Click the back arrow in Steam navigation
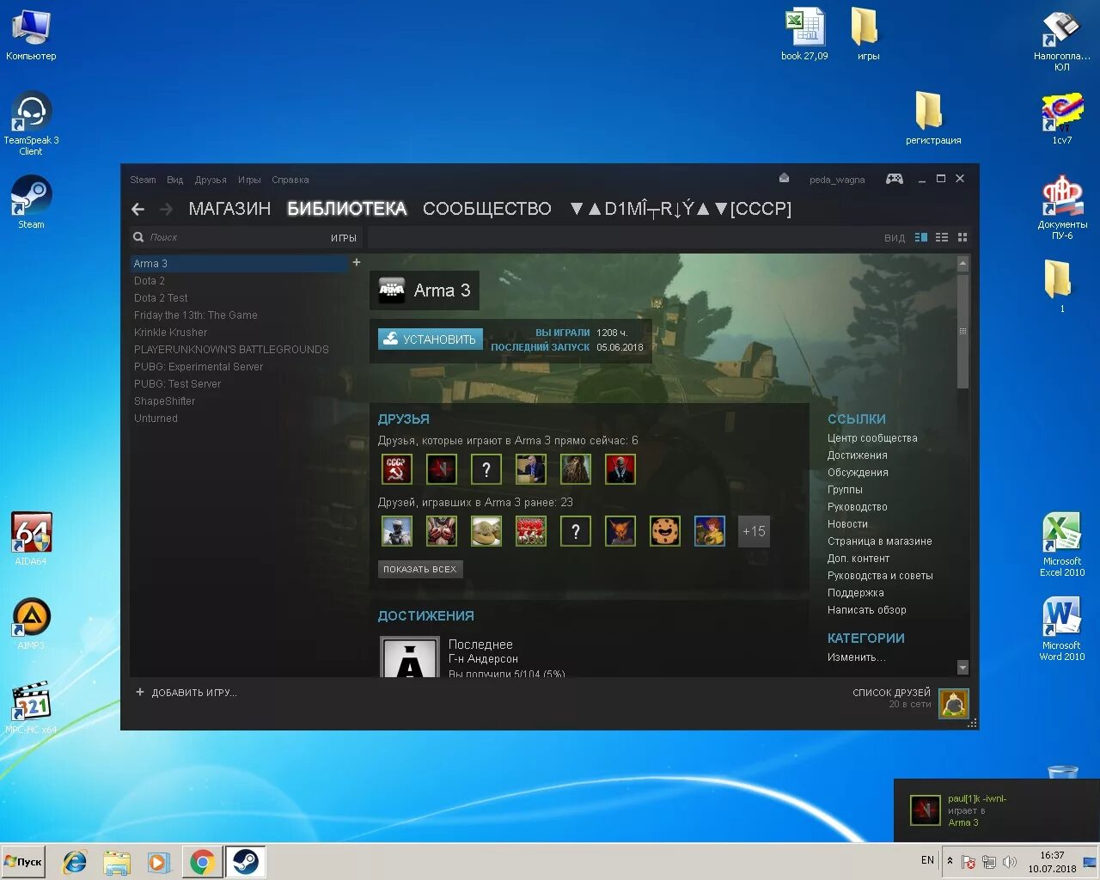Image resolution: width=1100 pixels, height=880 pixels. coord(137,209)
